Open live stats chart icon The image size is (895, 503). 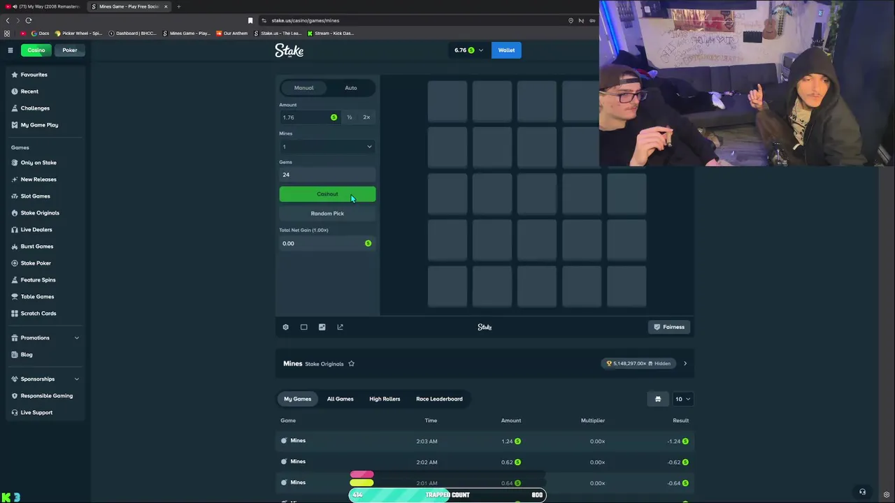pyautogui.click(x=322, y=327)
